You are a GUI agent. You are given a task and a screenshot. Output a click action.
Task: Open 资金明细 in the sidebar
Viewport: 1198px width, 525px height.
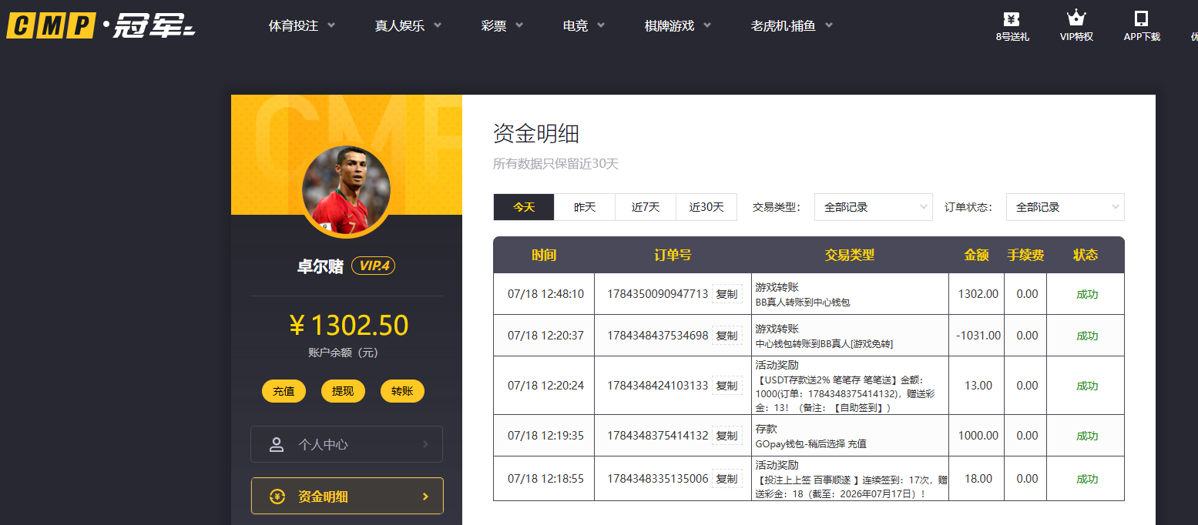point(347,497)
